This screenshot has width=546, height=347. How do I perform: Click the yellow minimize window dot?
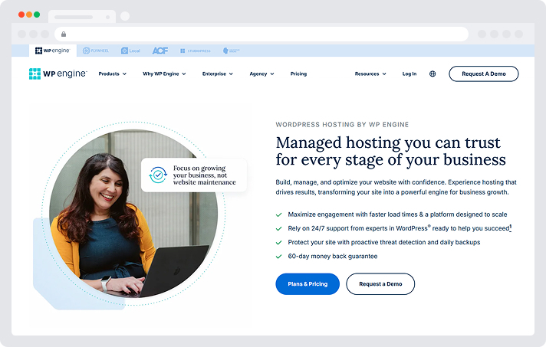coord(29,15)
